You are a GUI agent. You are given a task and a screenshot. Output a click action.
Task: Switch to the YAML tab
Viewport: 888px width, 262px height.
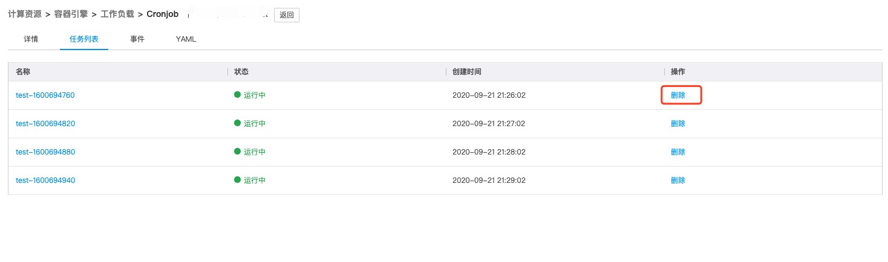tap(186, 39)
